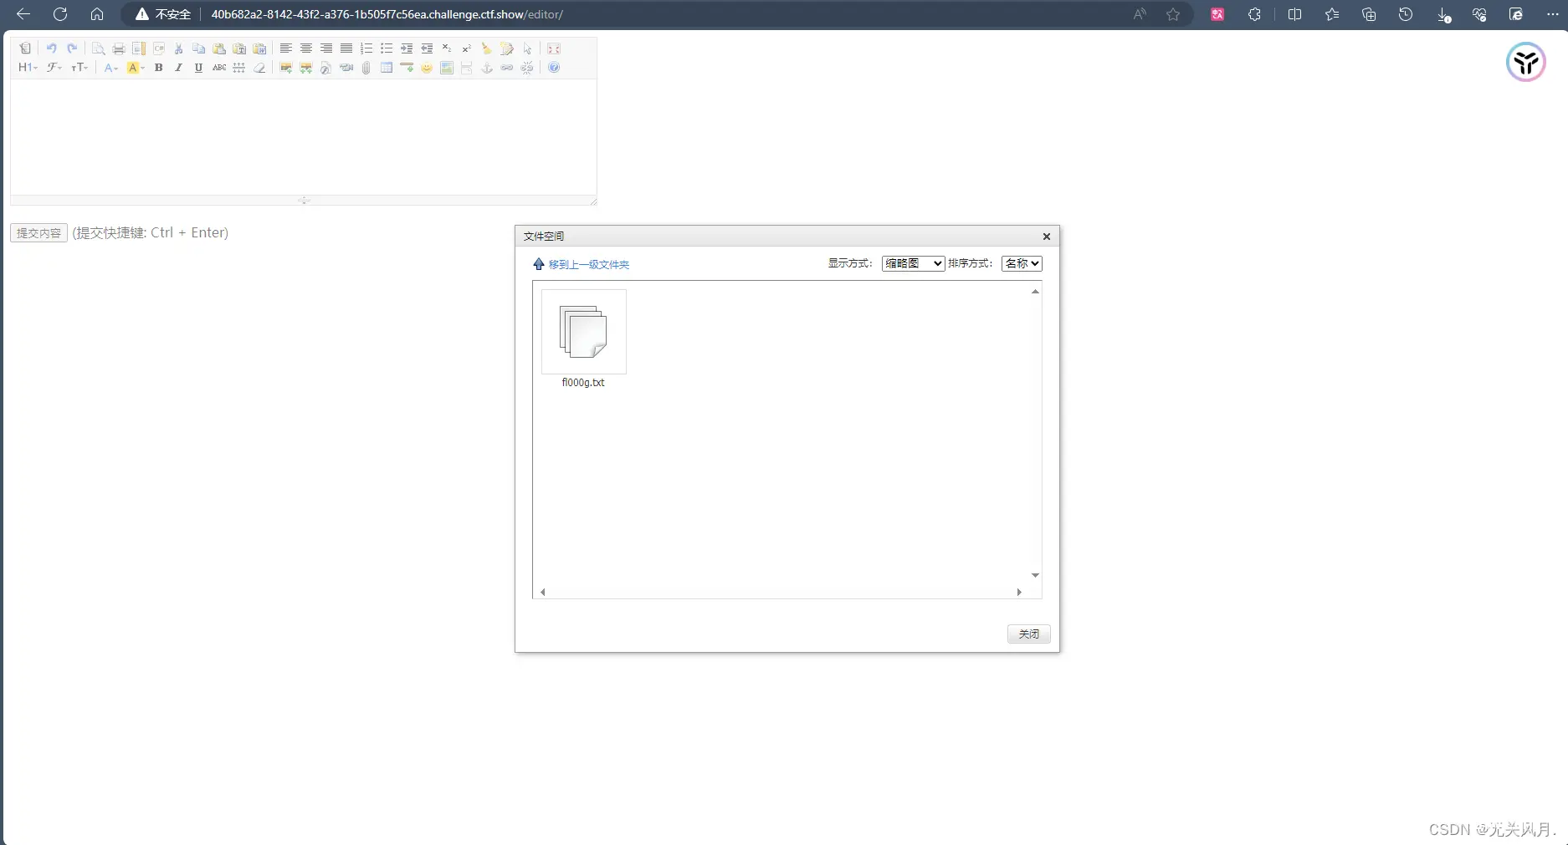Open the insert image tool
Viewport: 1568px width, 845px height.
[x=285, y=68]
